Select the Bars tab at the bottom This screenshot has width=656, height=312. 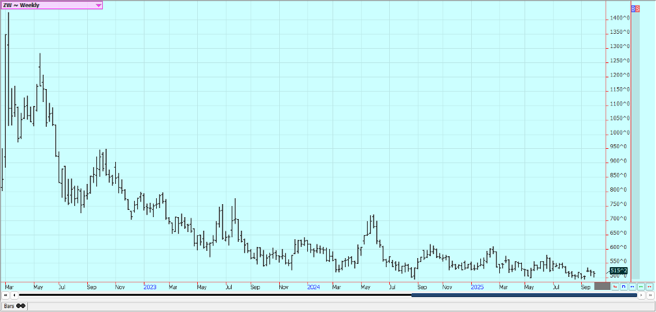9,305
